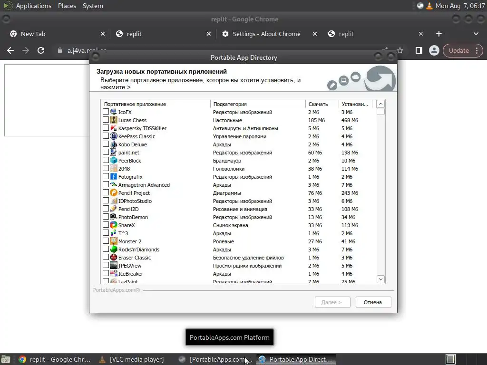Screen dimensions: 487x365
Task: Open new Chrome tab with plus button
Action: point(438,34)
